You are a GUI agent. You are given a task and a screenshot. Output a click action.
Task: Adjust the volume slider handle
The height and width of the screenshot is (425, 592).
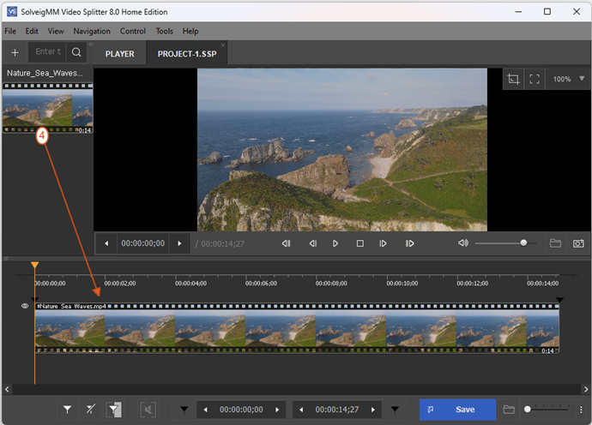click(523, 243)
